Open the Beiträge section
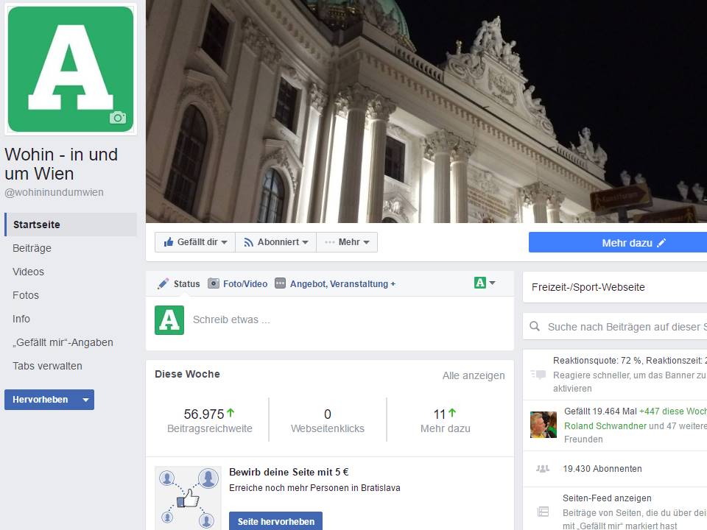Screen dimensions: 707x530 click(x=32, y=248)
